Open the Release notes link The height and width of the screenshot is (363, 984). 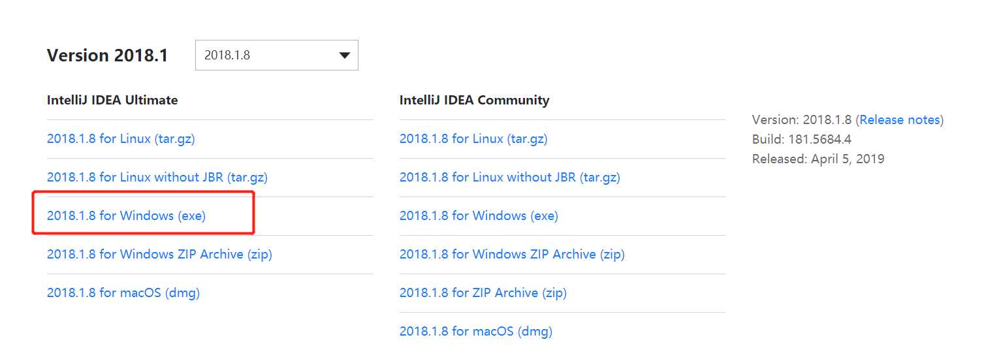pyautogui.click(x=900, y=120)
